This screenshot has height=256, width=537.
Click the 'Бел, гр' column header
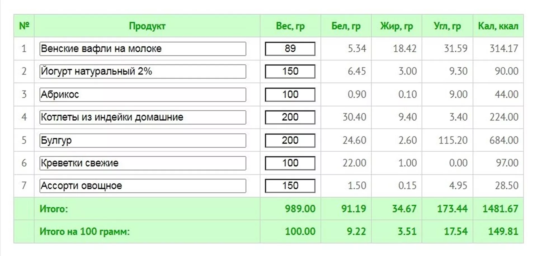pos(346,26)
